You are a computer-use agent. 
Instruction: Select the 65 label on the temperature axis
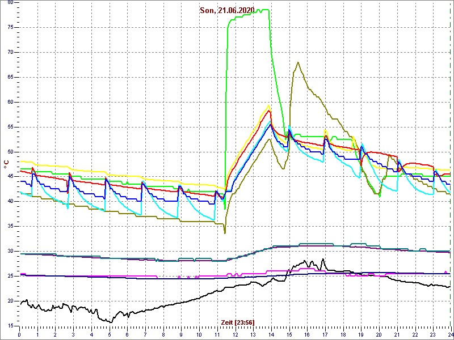point(11,78)
